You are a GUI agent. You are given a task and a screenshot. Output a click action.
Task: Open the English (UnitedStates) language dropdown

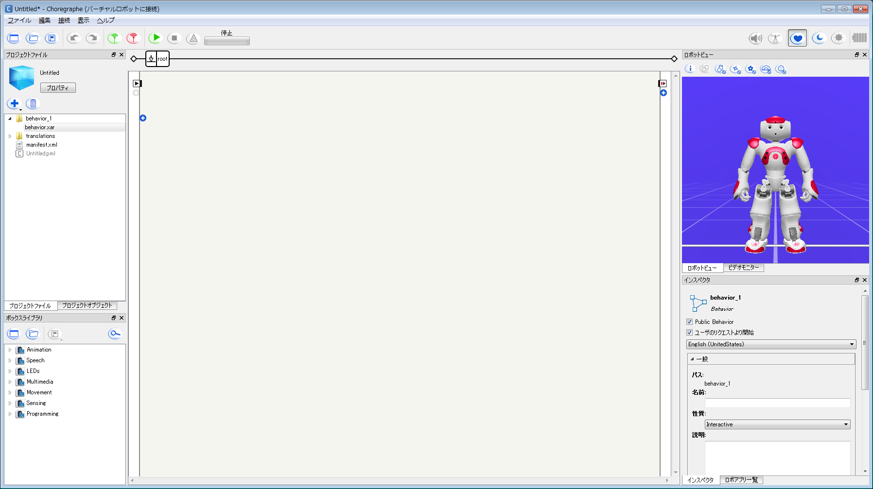(x=771, y=344)
